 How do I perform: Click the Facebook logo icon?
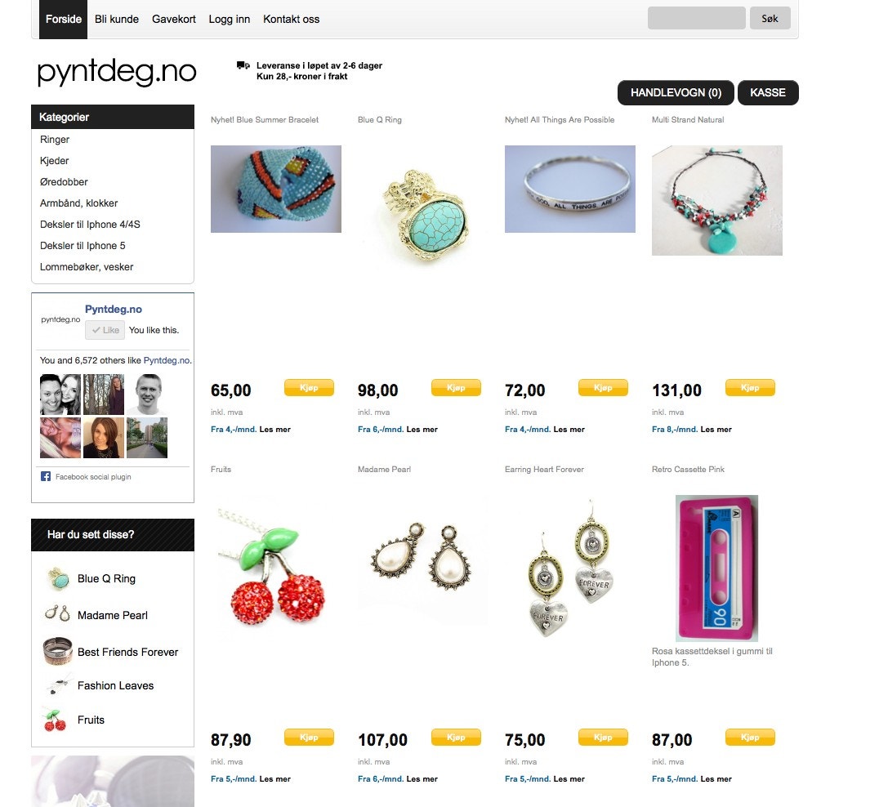point(46,476)
